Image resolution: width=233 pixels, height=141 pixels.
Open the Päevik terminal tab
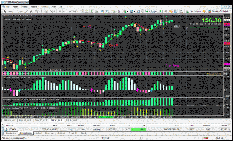pyautogui.click(x=83, y=133)
